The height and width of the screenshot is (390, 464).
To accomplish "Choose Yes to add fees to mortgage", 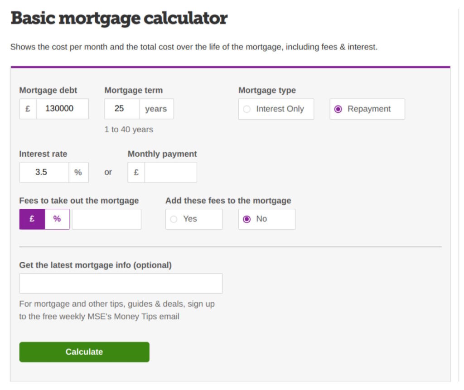I will pyautogui.click(x=194, y=219).
